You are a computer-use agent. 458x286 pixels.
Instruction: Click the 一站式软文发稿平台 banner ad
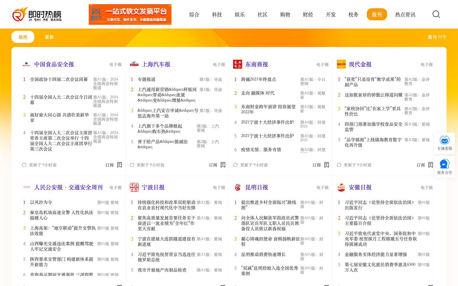click(x=130, y=14)
